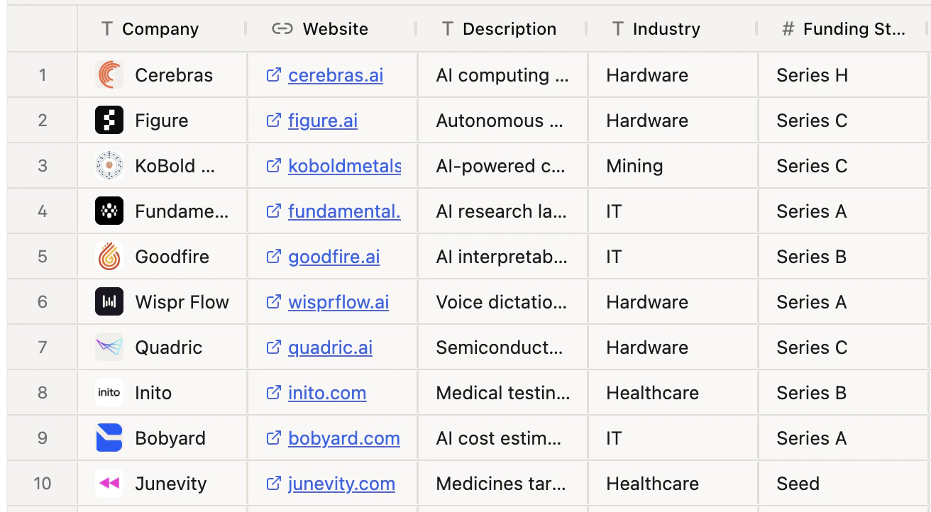Image resolution: width=931 pixels, height=512 pixels.
Task: Click the number icon in Funding St column
Action: click(788, 29)
